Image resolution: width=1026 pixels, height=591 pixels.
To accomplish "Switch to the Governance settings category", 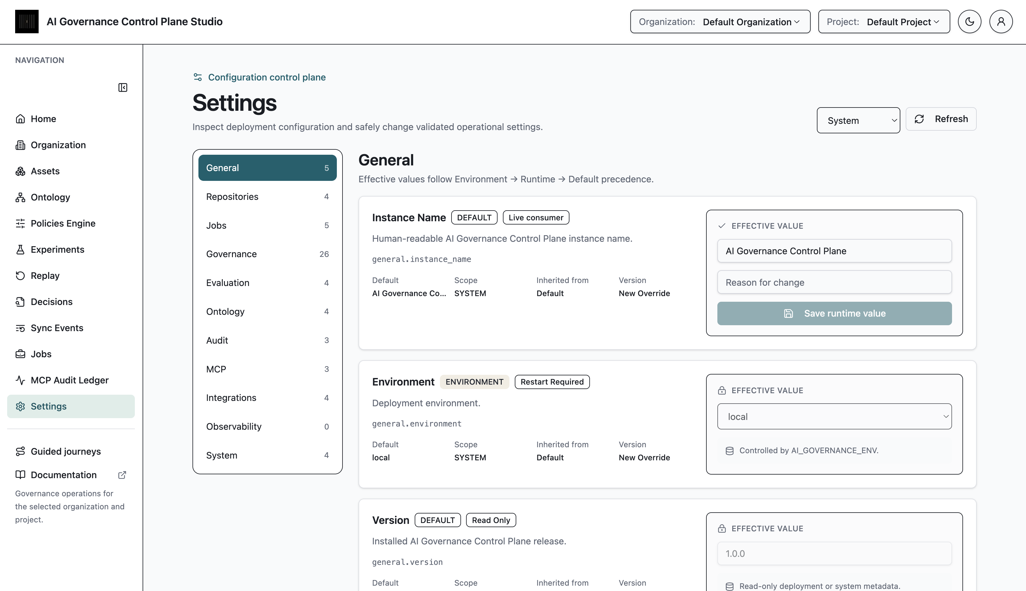I will (x=267, y=254).
